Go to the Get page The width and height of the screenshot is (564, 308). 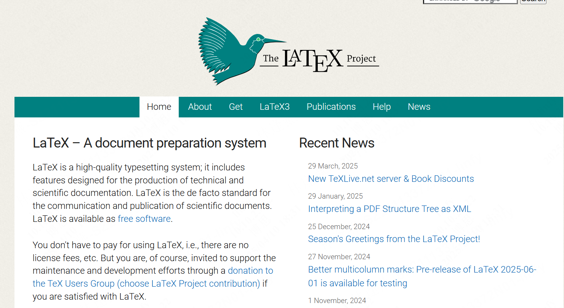tap(236, 107)
